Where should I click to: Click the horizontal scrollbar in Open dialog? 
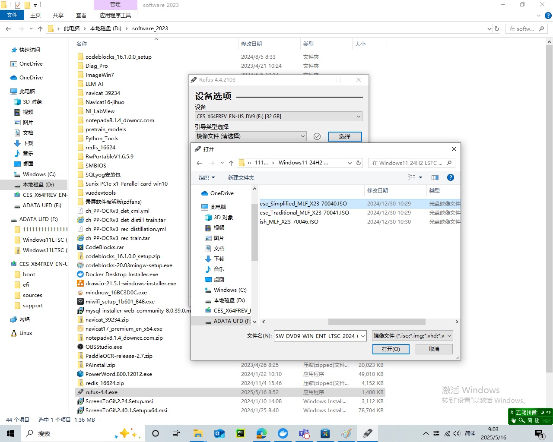(x=377, y=322)
